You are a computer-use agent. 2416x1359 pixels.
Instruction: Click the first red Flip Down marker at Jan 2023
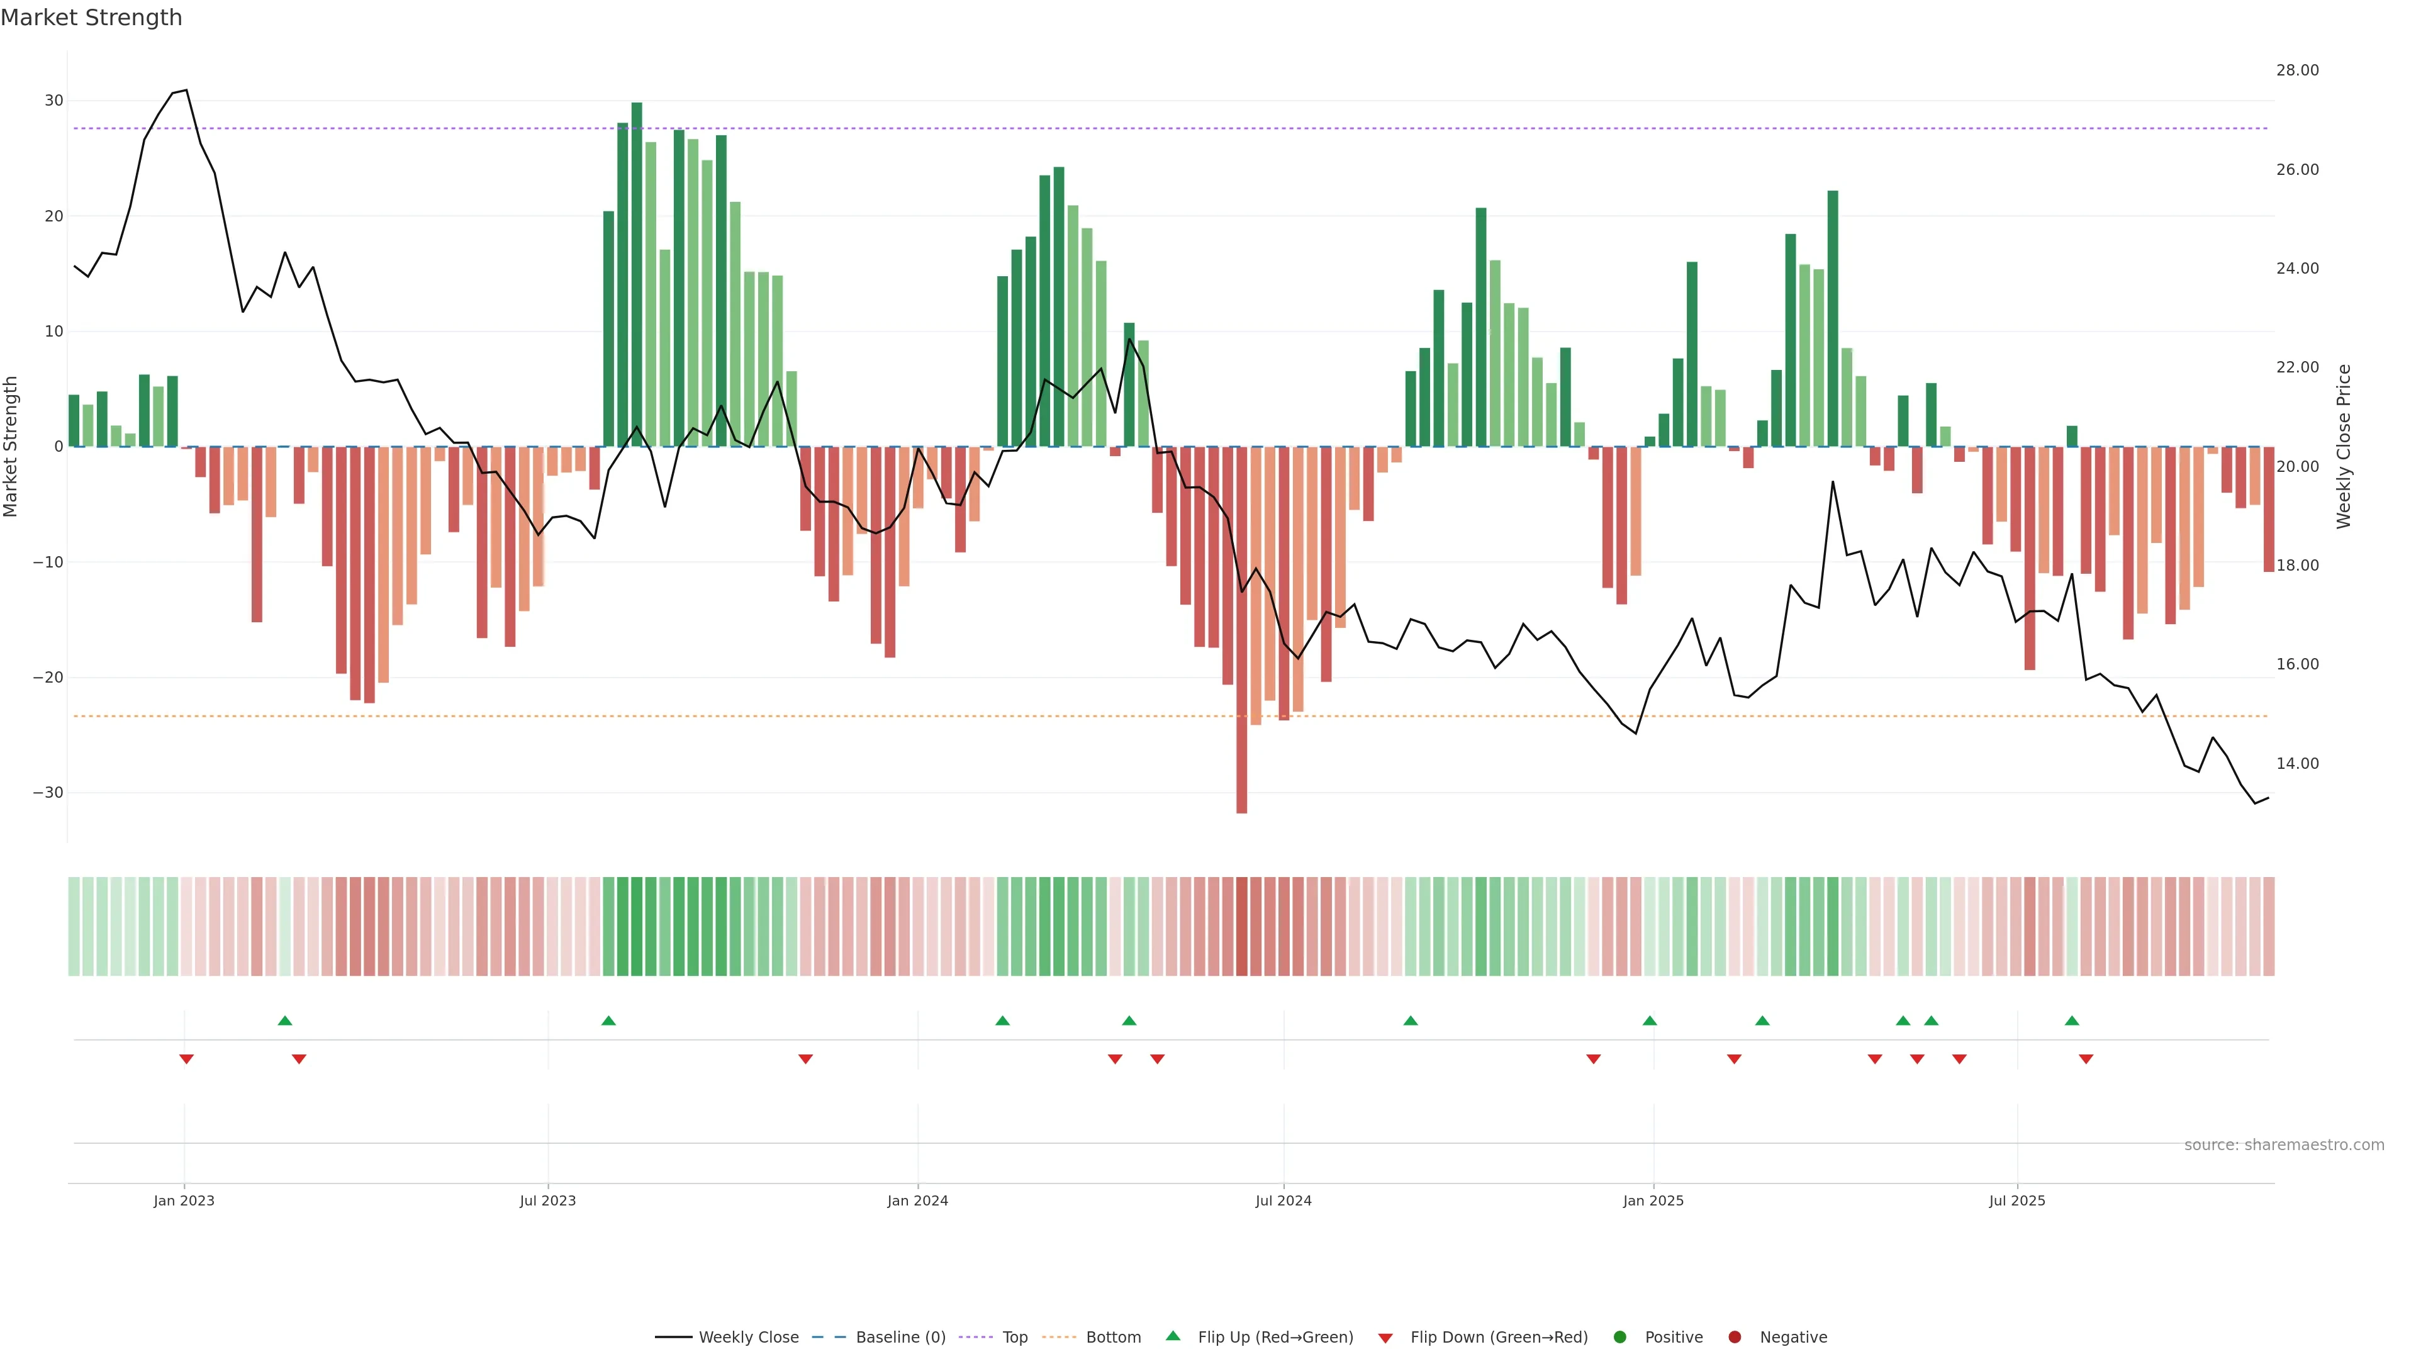pyautogui.click(x=187, y=1059)
